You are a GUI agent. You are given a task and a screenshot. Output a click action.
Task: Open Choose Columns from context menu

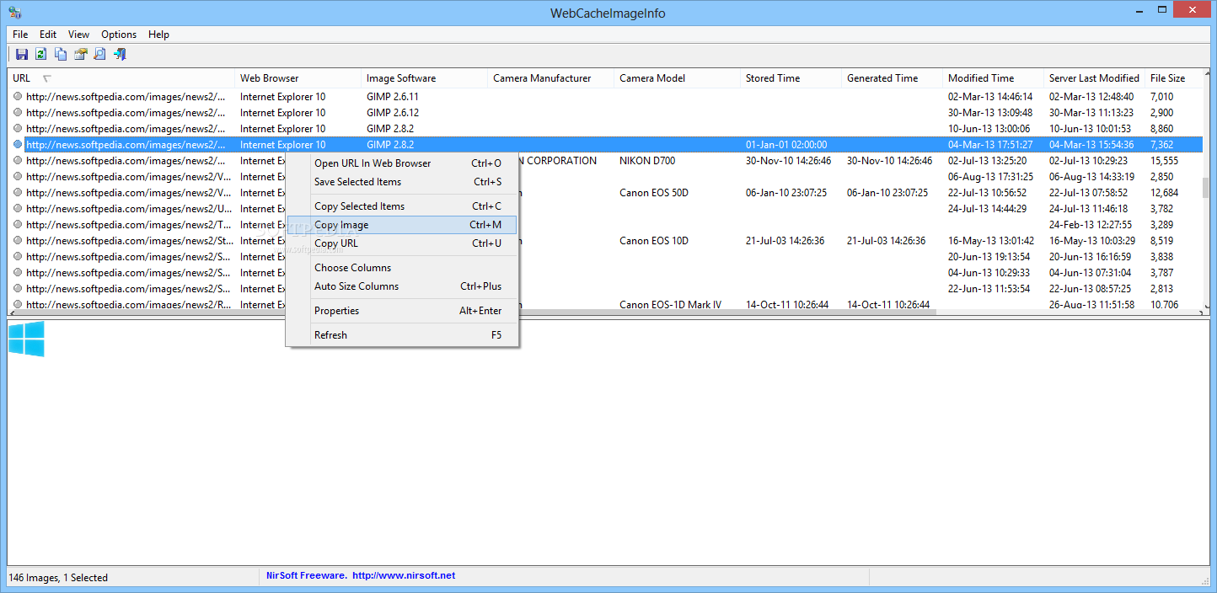(x=402, y=268)
